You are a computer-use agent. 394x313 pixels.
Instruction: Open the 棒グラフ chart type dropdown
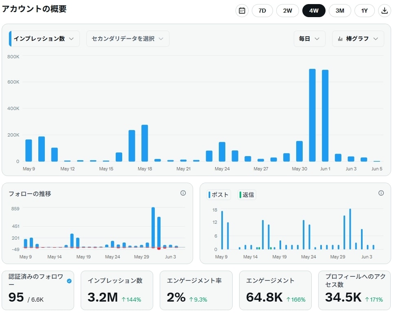point(358,39)
